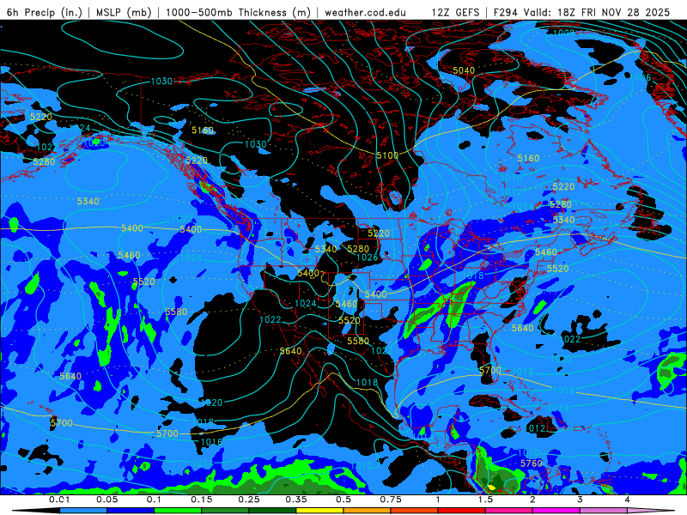This screenshot has width=687, height=515.
Task: Click the light blue 0.01–0.05 legend swatch
Action: point(83,511)
